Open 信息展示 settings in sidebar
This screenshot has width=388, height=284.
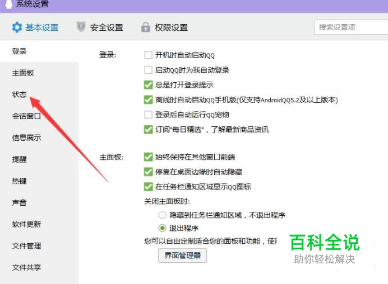click(x=26, y=138)
